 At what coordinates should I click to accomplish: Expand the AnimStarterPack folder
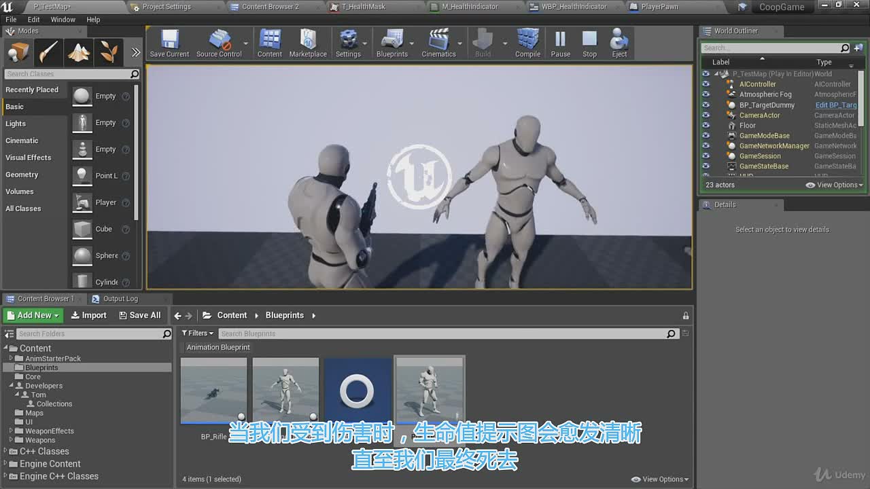click(x=11, y=358)
